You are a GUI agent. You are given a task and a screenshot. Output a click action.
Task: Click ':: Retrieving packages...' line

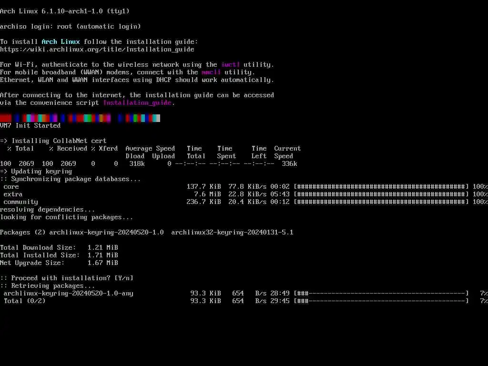(48, 286)
